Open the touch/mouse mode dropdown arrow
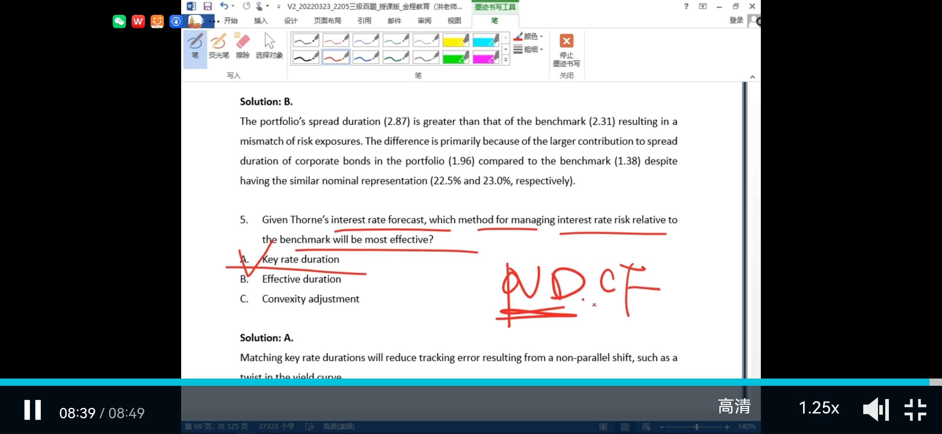This screenshot has width=942, height=434. coord(267,6)
